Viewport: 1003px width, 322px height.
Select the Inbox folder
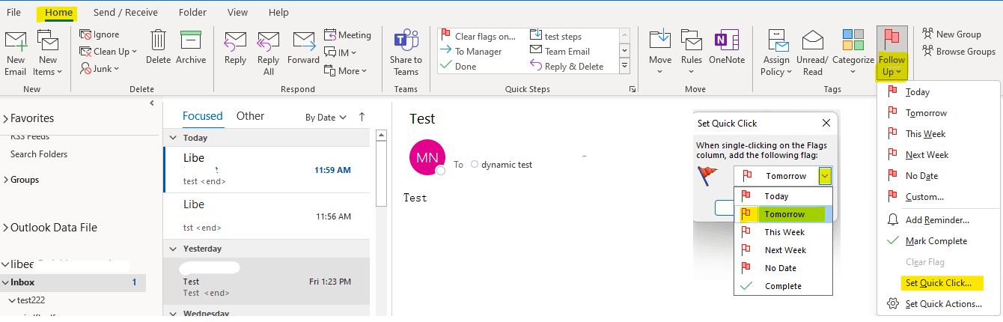[22, 282]
